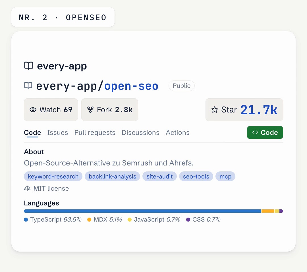This screenshot has height=272, width=307.
Task: Click the TypeScript 93.5% language entry
Action: [53, 220]
